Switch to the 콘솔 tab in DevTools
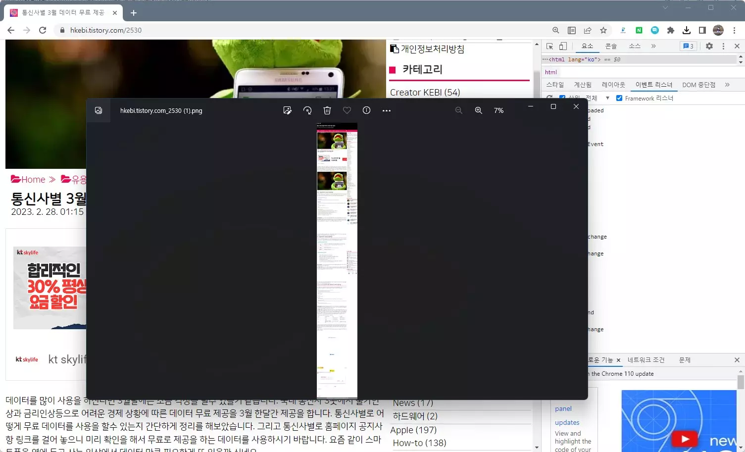 point(611,46)
